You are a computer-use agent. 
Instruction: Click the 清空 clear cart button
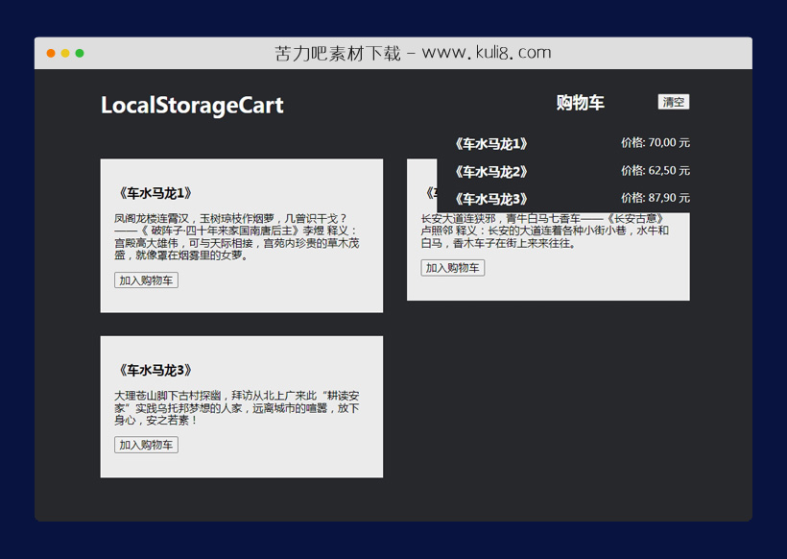point(673,101)
